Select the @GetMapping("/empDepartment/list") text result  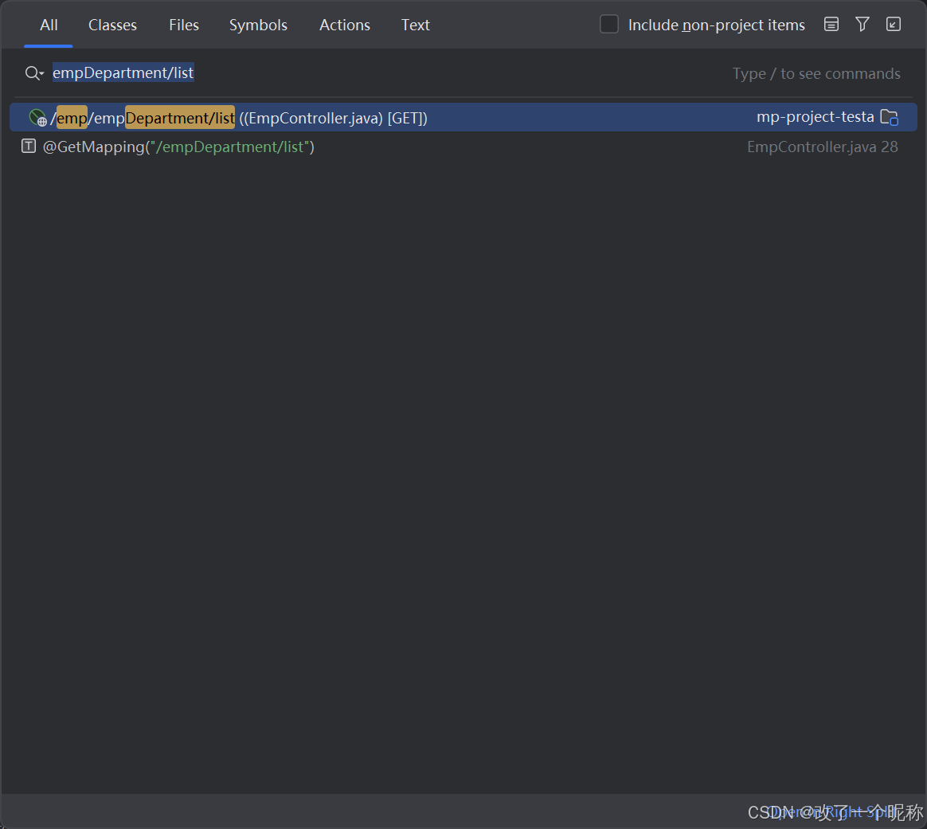click(463, 147)
